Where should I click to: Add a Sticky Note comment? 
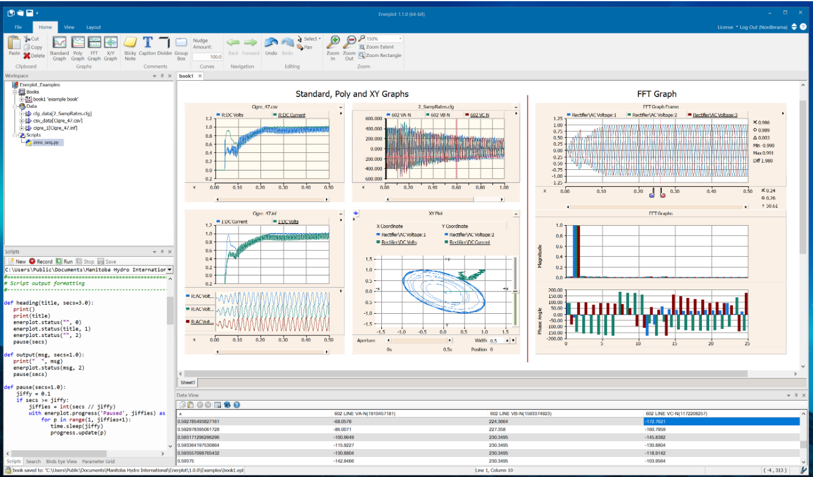click(x=130, y=49)
